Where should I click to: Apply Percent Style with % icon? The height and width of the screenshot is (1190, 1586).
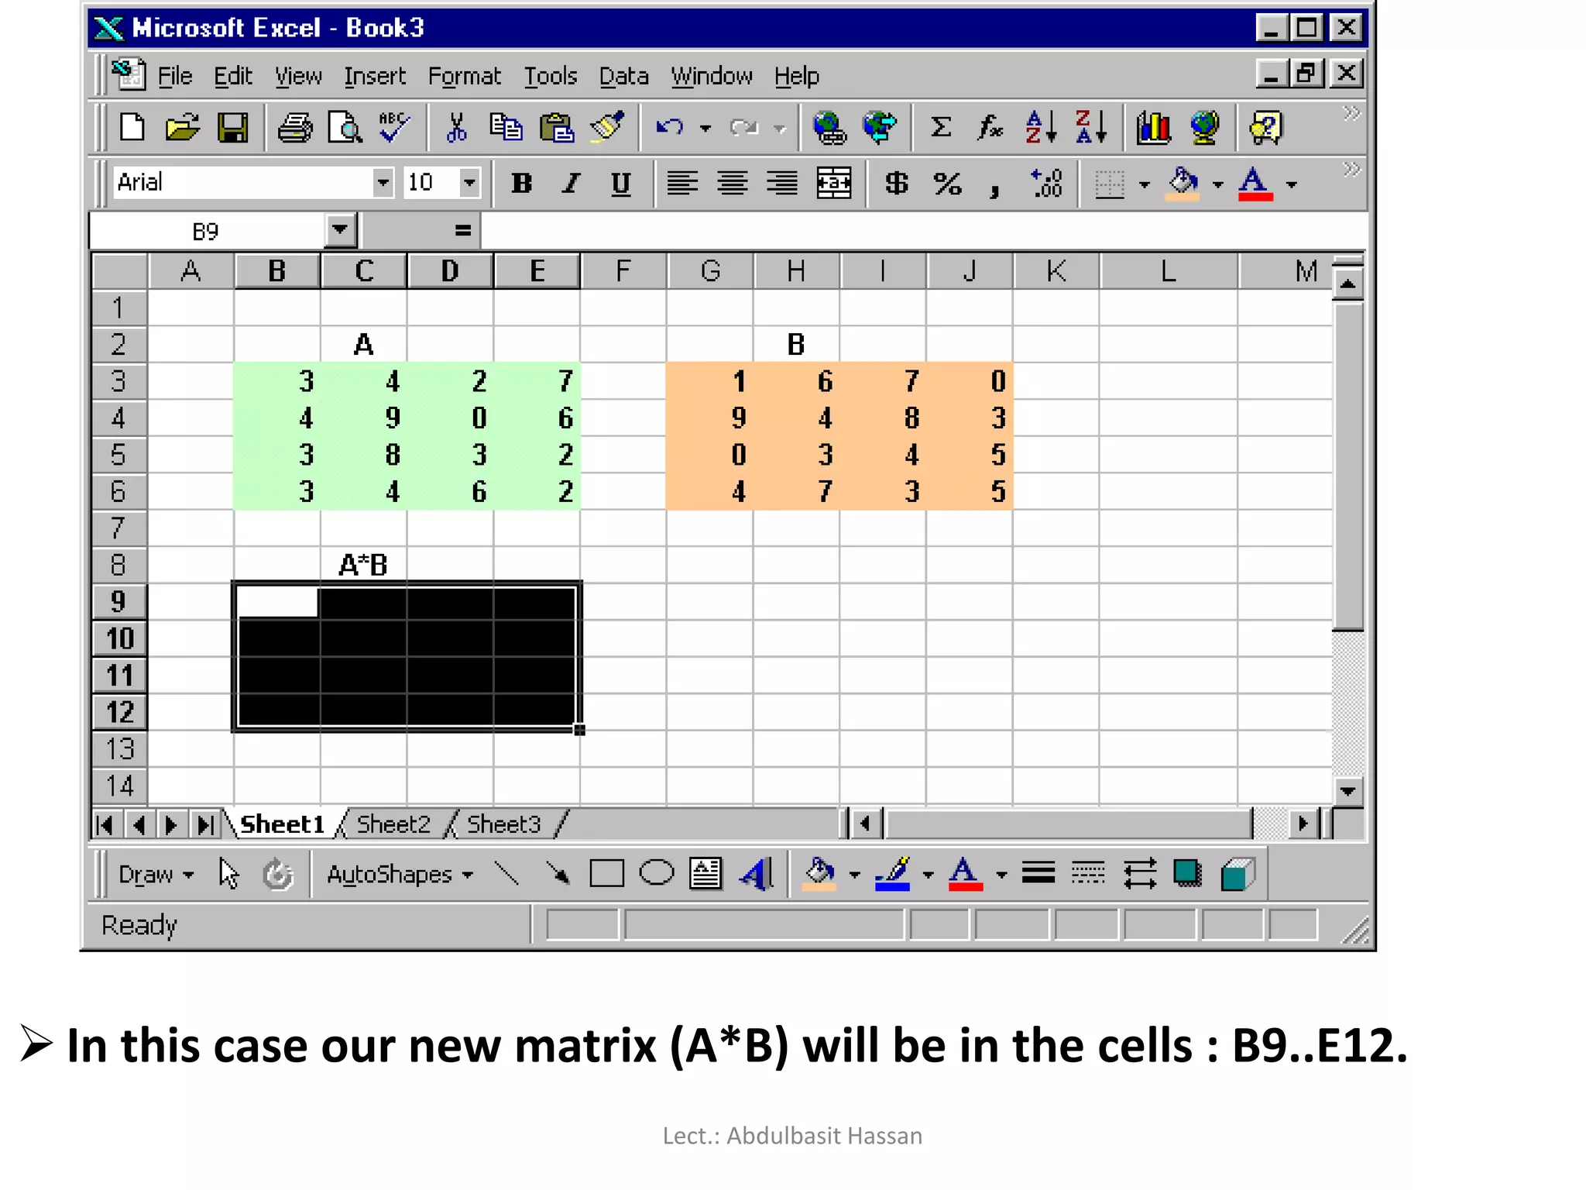(x=947, y=184)
